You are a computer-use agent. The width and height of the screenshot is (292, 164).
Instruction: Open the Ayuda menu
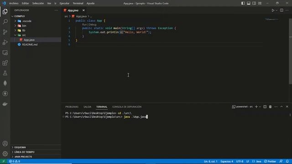[x=90, y=3]
